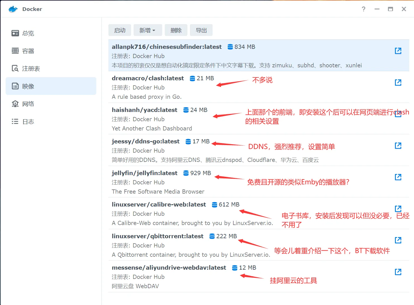The image size is (414, 305).
Task: Click the 网络 network sidebar icon
Action: point(15,104)
